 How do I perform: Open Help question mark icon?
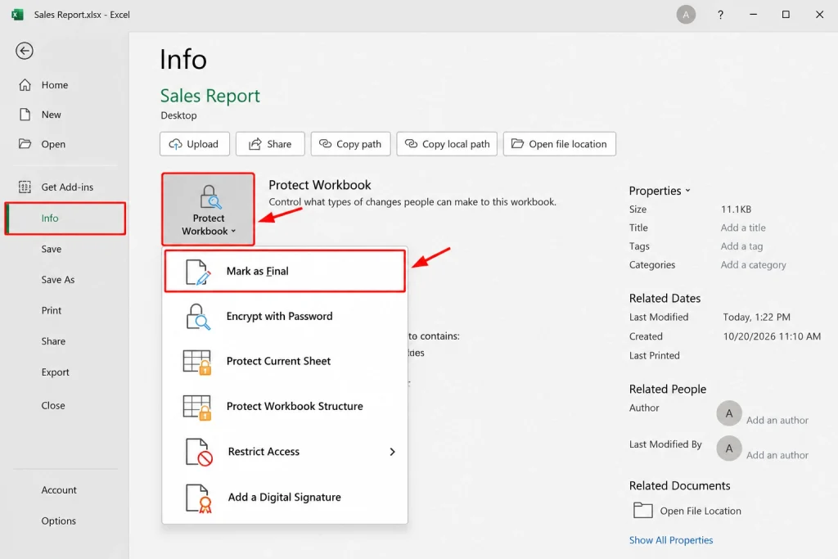pyautogui.click(x=720, y=15)
